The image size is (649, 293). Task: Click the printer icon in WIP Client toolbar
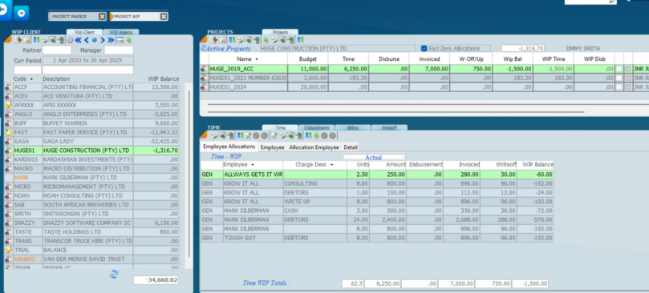(x=44, y=40)
